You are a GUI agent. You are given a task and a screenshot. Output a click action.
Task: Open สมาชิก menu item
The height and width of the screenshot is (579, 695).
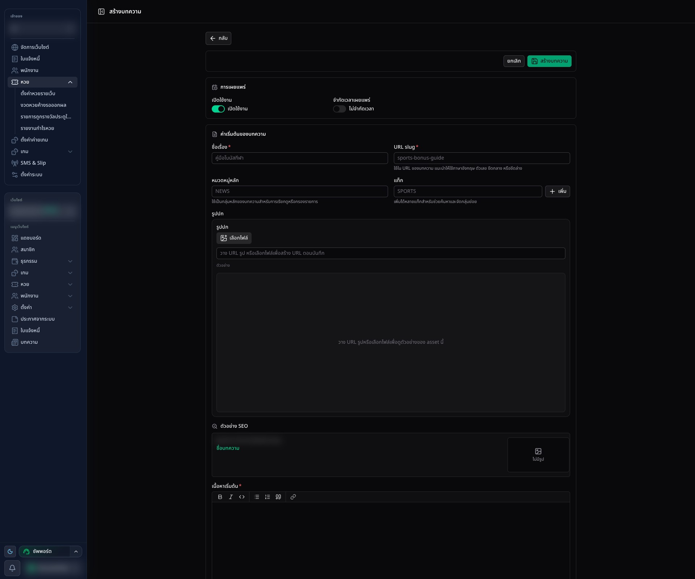[42, 250]
